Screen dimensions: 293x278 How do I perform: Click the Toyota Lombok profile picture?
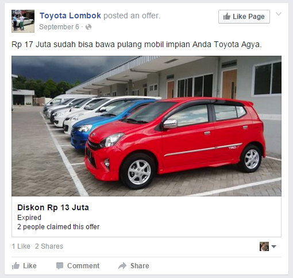23,21
